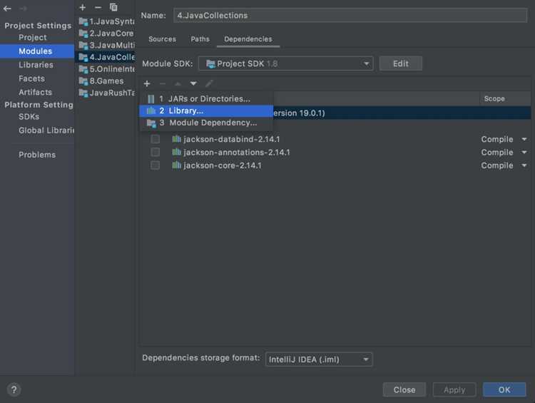Go back with the left arrow
Image resolution: width=535 pixels, height=403 pixels.
click(7, 8)
